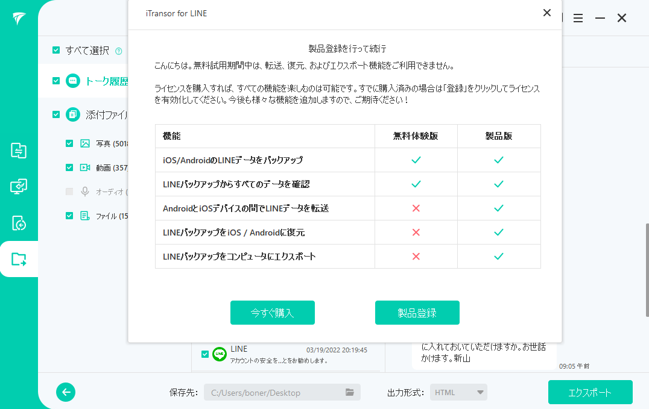Click the LINEバックアップからすべてのデータを確認 row
The width and height of the screenshot is (649, 409).
(x=347, y=184)
